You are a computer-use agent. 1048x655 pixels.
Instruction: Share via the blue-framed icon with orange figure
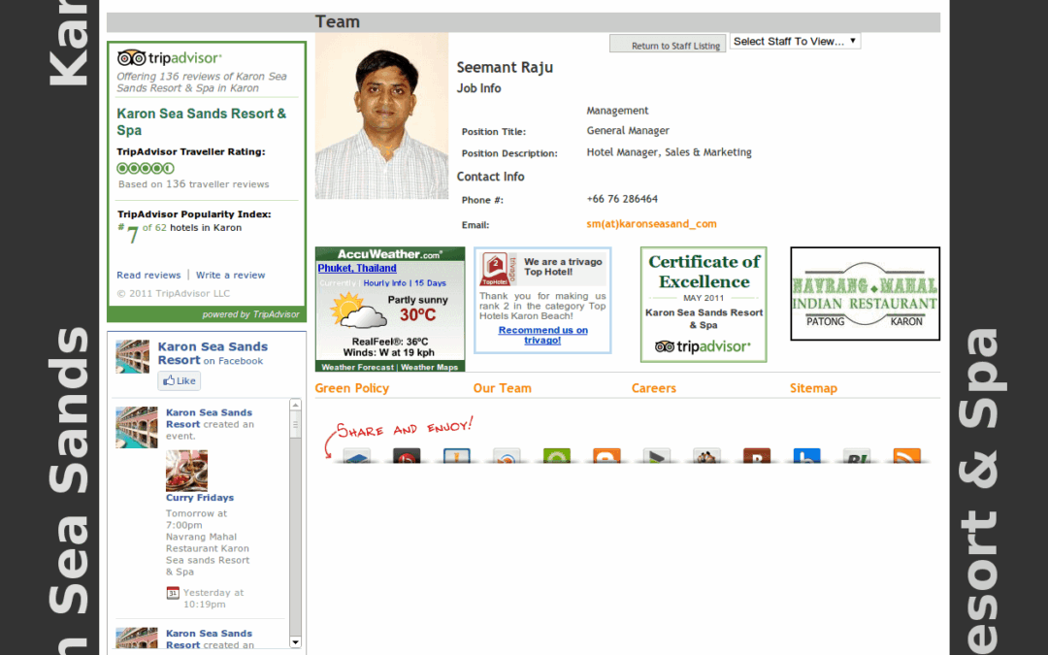pyautogui.click(x=456, y=456)
